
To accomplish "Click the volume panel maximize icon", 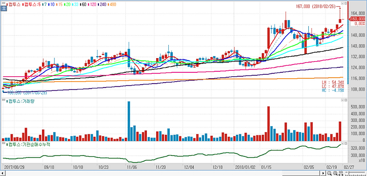I will (x=343, y=100).
